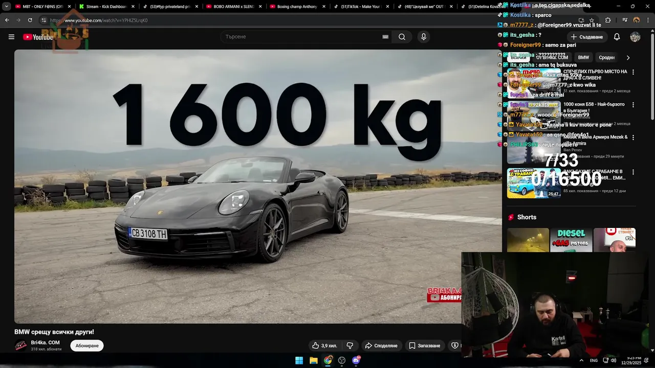Open the browser three-dot menu

coord(648,20)
